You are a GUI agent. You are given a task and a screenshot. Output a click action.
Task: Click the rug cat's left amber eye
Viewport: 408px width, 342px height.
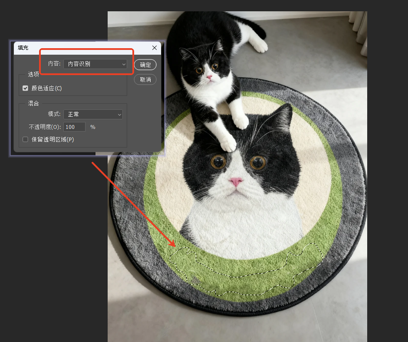coord(218,161)
